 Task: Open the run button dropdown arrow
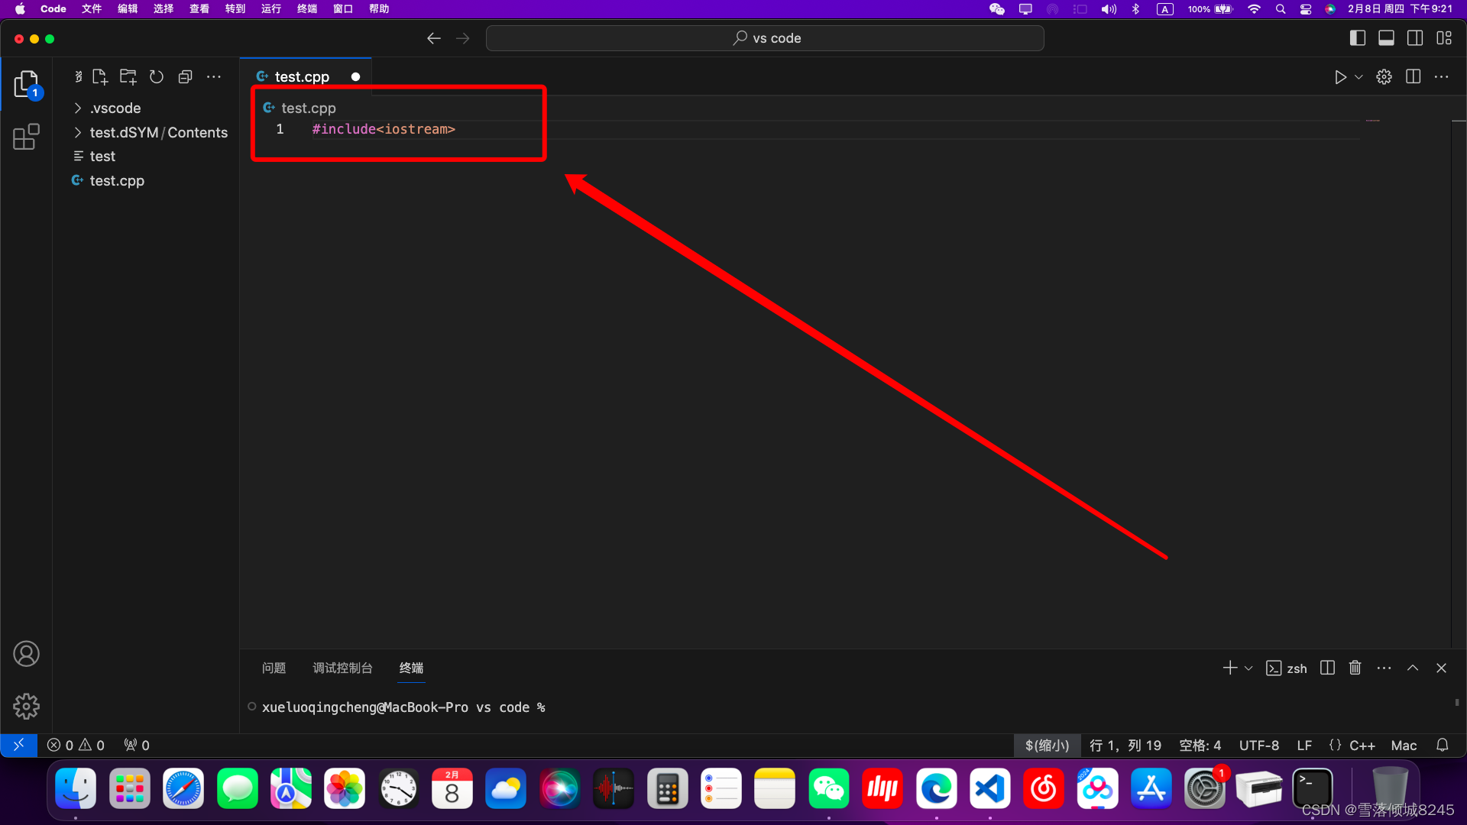pyautogui.click(x=1359, y=77)
